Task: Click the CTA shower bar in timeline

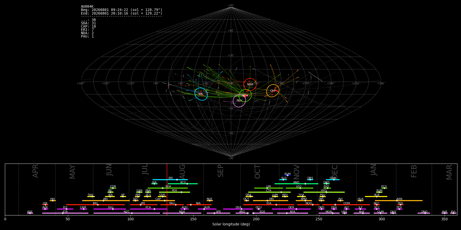Action: [x=269, y=192]
